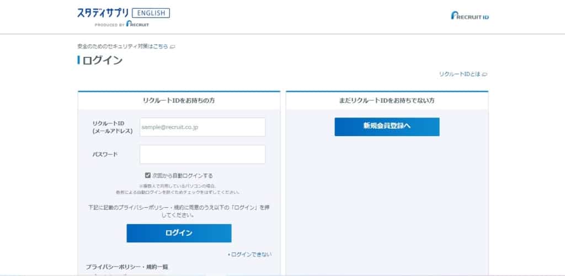Click the 次回から自動ログインする label text
The height and width of the screenshot is (276, 565).
coord(182,175)
